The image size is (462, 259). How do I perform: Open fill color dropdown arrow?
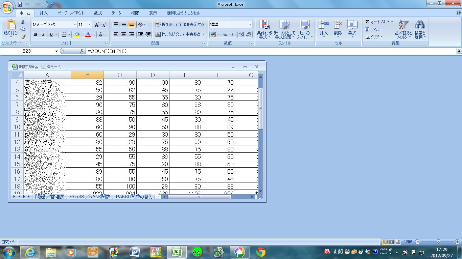coord(82,34)
